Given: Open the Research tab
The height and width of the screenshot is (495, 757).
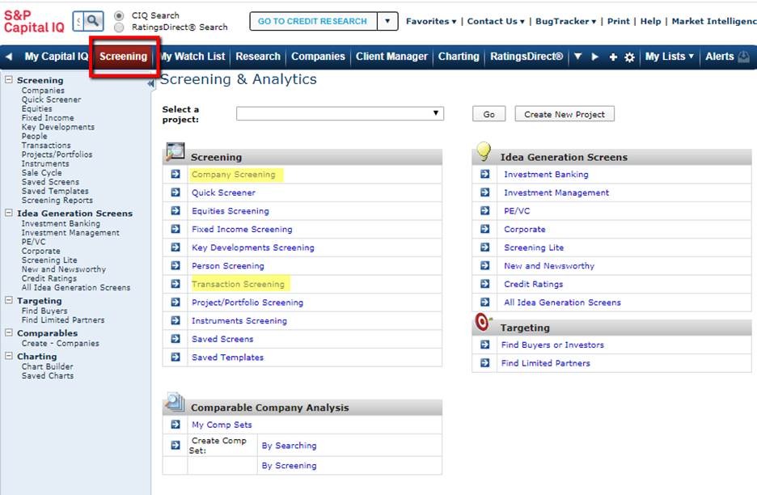Looking at the screenshot, I should point(258,57).
